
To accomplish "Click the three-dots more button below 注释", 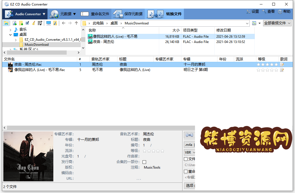I will (139, 179).
